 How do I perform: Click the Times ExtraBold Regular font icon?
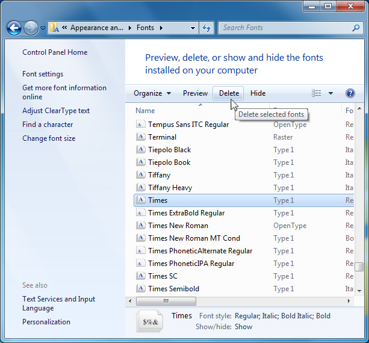coord(140,212)
